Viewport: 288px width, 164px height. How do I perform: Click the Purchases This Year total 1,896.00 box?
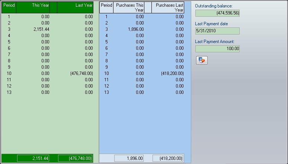(x=129, y=158)
